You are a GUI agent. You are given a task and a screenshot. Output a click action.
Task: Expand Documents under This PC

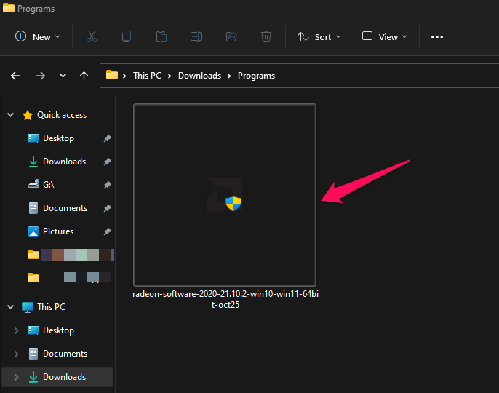tap(16, 354)
